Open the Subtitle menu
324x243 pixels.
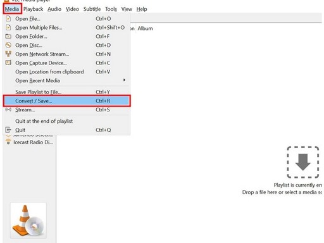92,9
